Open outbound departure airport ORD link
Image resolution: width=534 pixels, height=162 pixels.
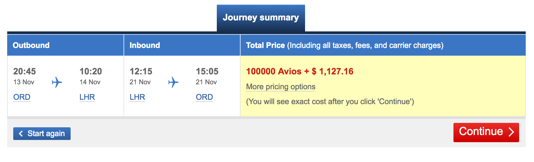coord(22,97)
